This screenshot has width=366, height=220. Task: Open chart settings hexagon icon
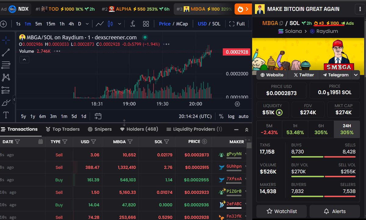point(237,104)
